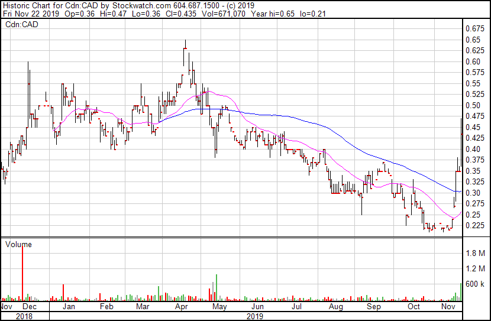Click the 0.50 price axis label
The image size is (491, 321).
473,105
